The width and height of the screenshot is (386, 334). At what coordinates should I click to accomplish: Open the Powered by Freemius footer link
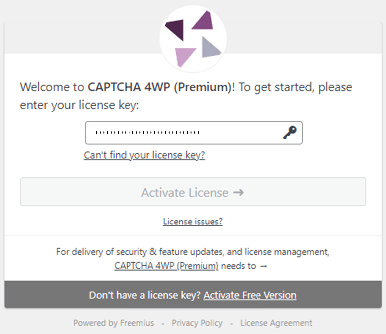point(114,323)
